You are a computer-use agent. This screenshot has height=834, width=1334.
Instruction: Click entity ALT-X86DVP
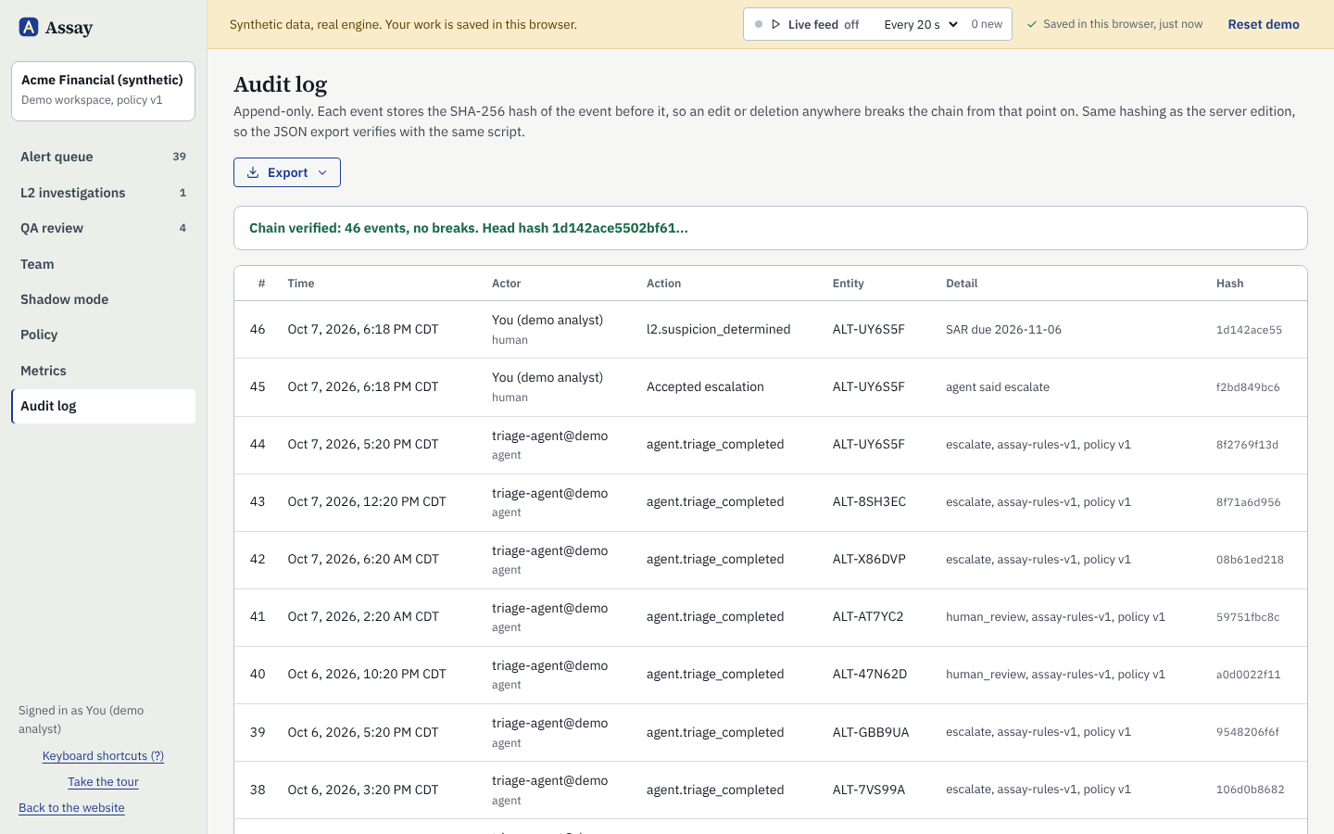tap(869, 559)
